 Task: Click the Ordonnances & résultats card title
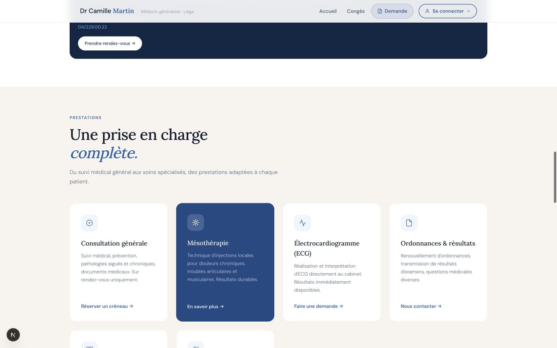click(x=438, y=243)
